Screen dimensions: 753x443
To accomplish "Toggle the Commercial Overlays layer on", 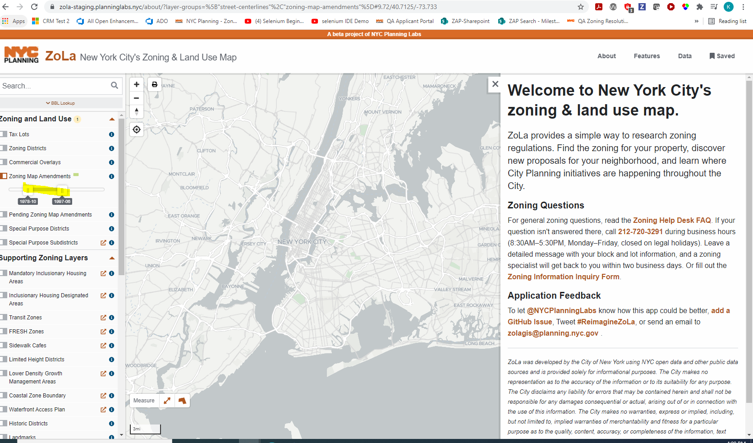I will (x=4, y=162).
